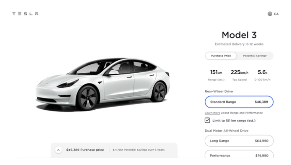The width and height of the screenshot is (291, 165).
Task: Click the Rear-Wheel Drive label
Action: pos(218,91)
